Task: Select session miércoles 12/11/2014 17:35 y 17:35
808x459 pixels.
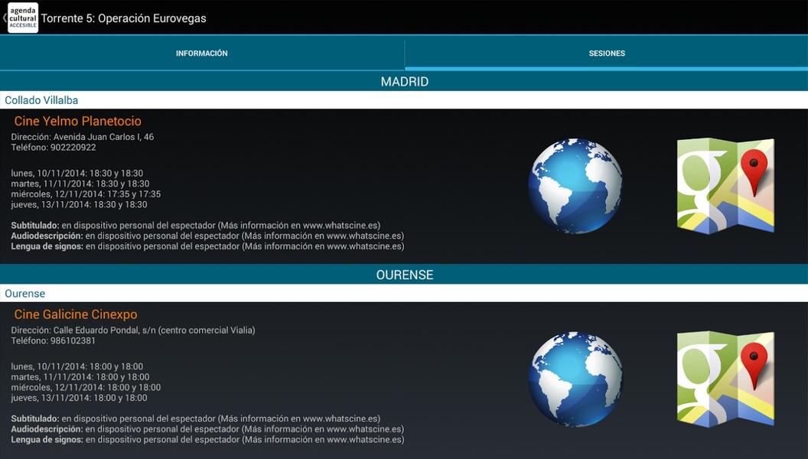Action: 86,194
